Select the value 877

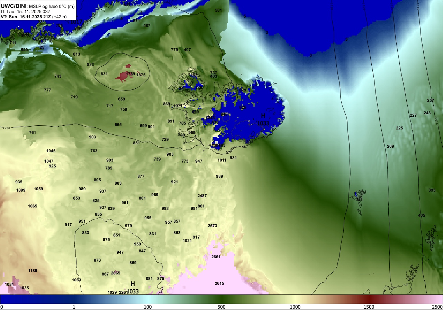(x=141, y=176)
